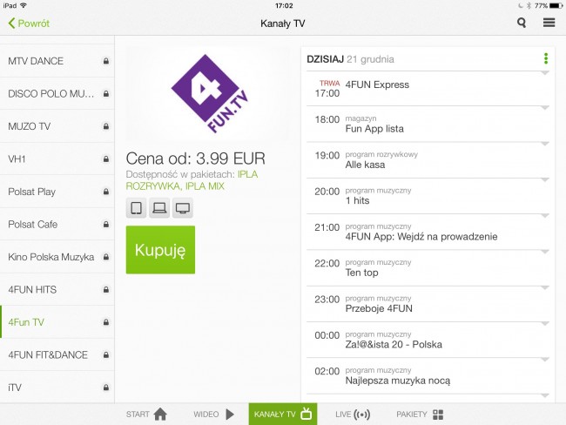Click the Cena od: 3.99 EUR text
Image resolution: width=566 pixels, height=425 pixels.
coord(196,159)
